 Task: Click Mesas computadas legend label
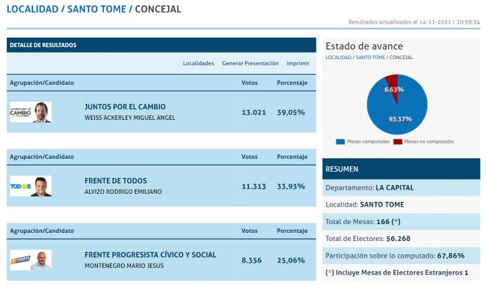(369, 141)
